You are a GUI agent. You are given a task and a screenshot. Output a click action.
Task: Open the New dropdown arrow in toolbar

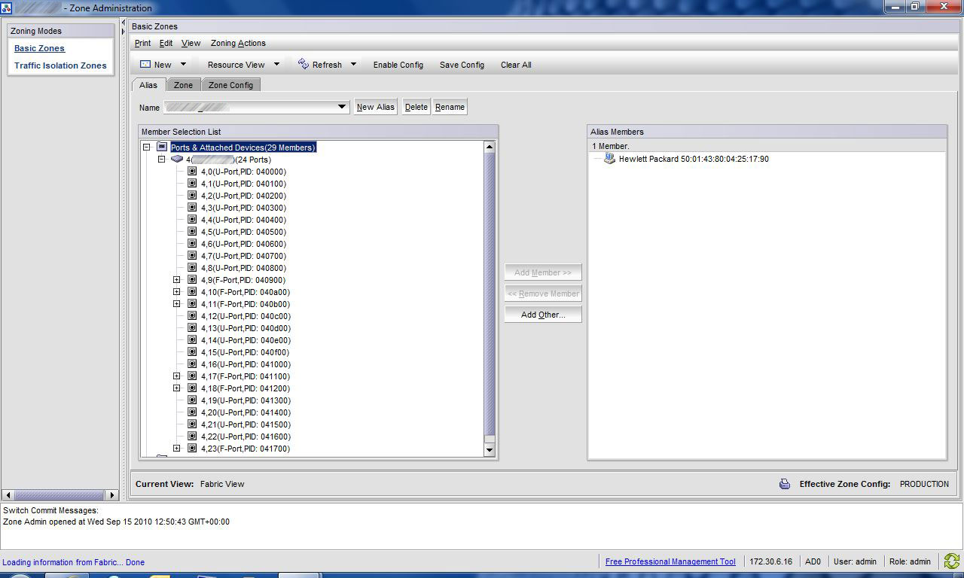[x=183, y=65]
